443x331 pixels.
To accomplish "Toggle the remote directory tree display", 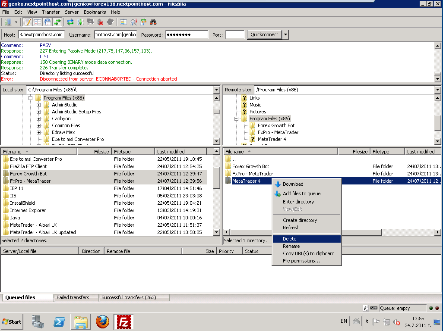I will (x=47, y=22).
